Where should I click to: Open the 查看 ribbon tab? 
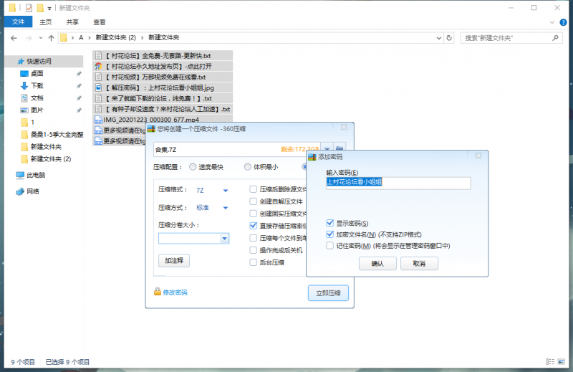(x=100, y=22)
